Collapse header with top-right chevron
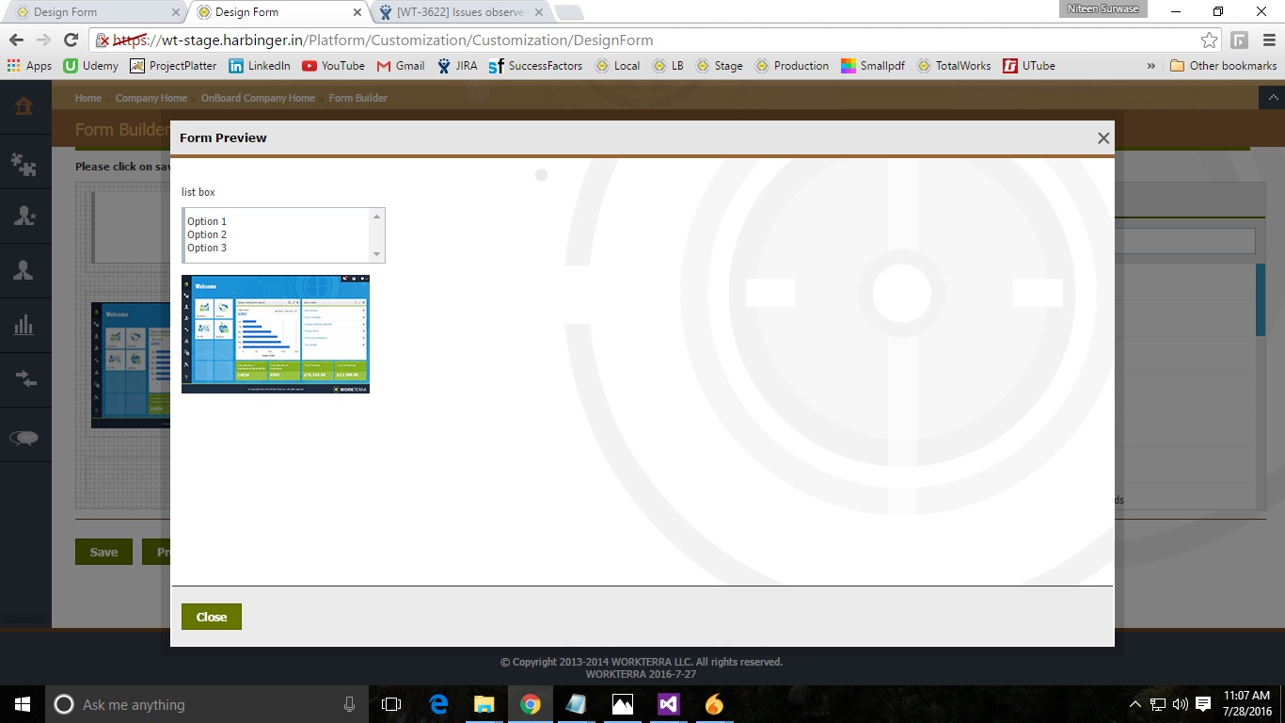Viewport: 1285px width, 723px height. (x=1272, y=98)
